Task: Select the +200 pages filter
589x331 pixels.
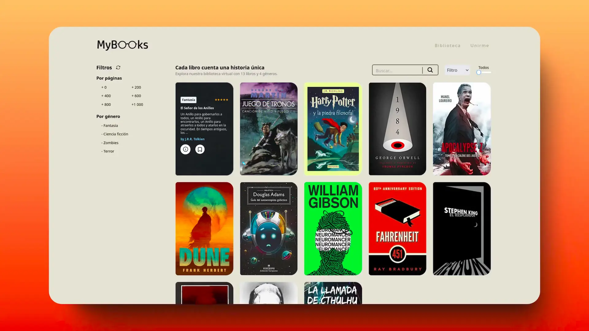Action: [136, 87]
